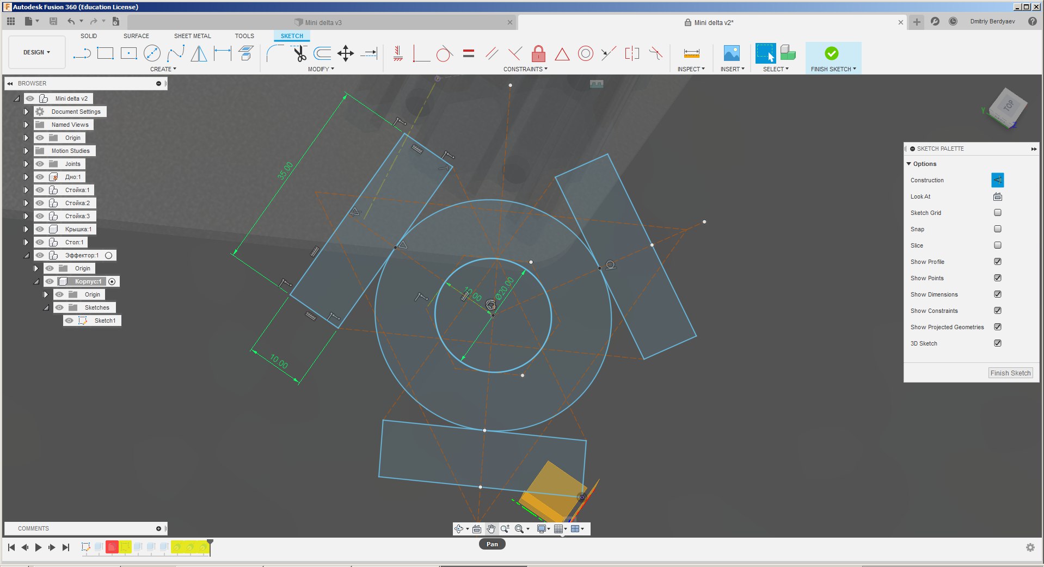1044x567 pixels.
Task: Select the Move/Copy tool
Action: coord(346,53)
